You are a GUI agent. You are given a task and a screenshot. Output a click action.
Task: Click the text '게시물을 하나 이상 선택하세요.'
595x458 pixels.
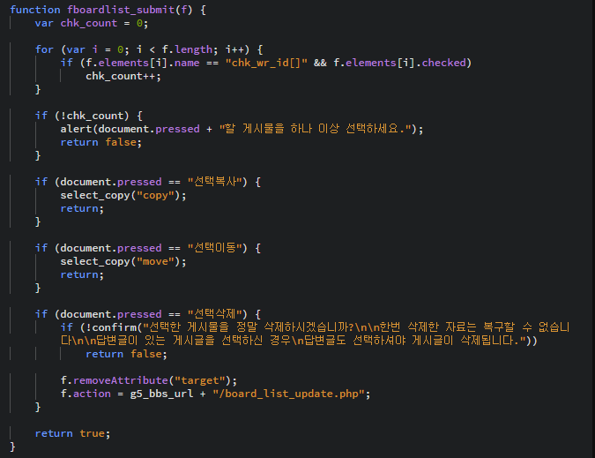coord(324,129)
